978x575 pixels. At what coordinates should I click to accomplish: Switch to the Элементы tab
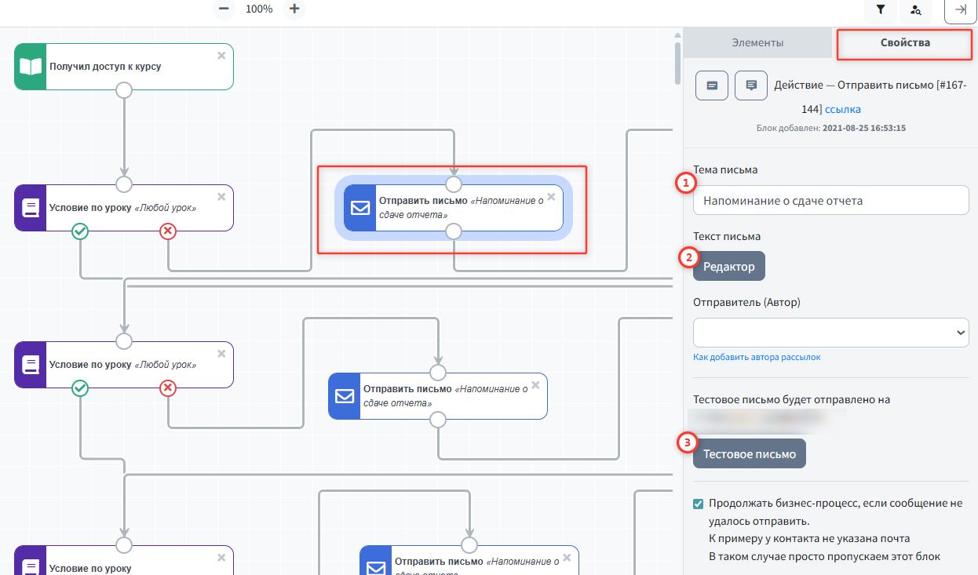click(757, 43)
